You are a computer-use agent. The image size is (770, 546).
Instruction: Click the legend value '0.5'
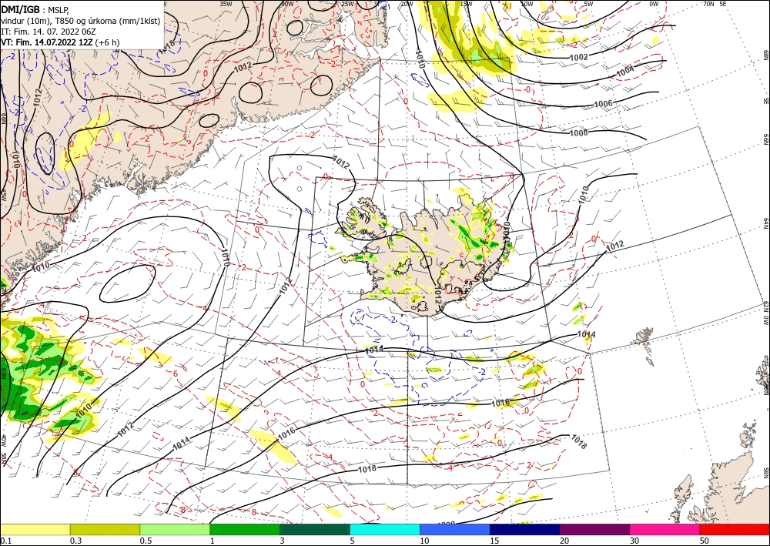(x=146, y=541)
